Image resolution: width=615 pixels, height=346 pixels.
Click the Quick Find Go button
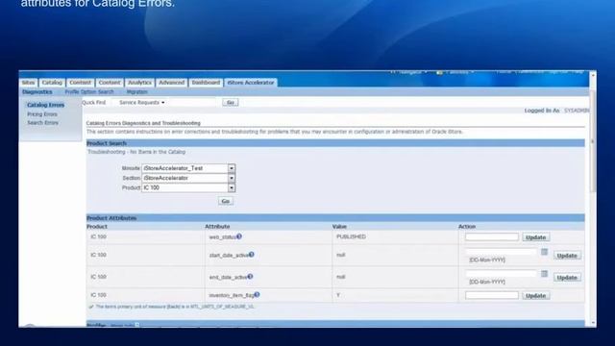231,103
